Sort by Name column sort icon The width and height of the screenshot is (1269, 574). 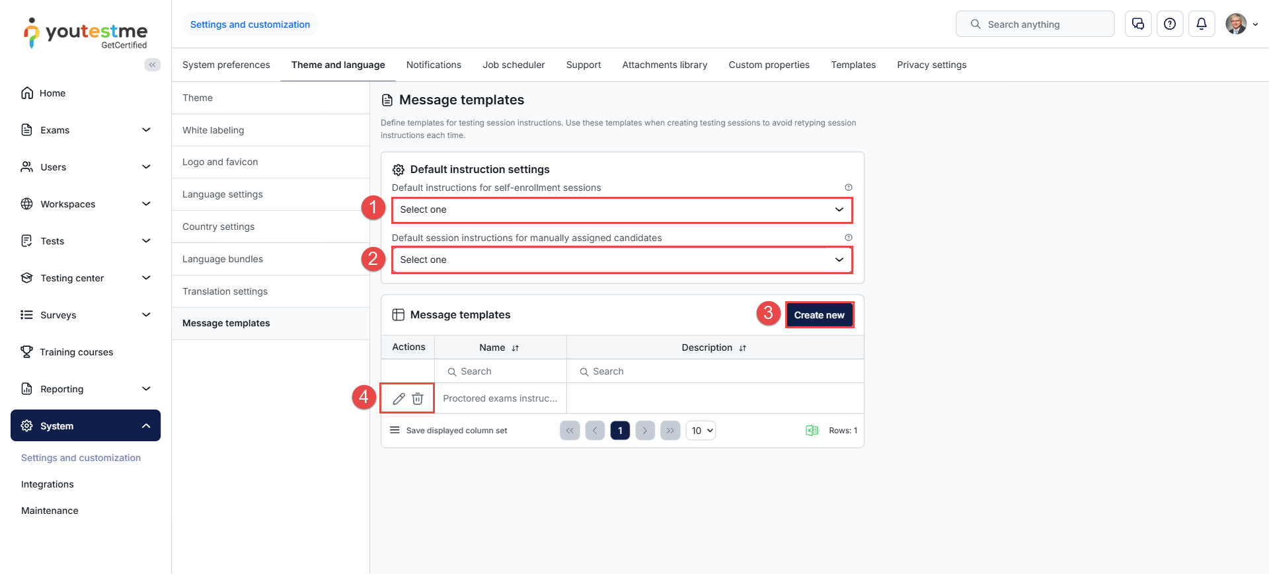pos(516,348)
